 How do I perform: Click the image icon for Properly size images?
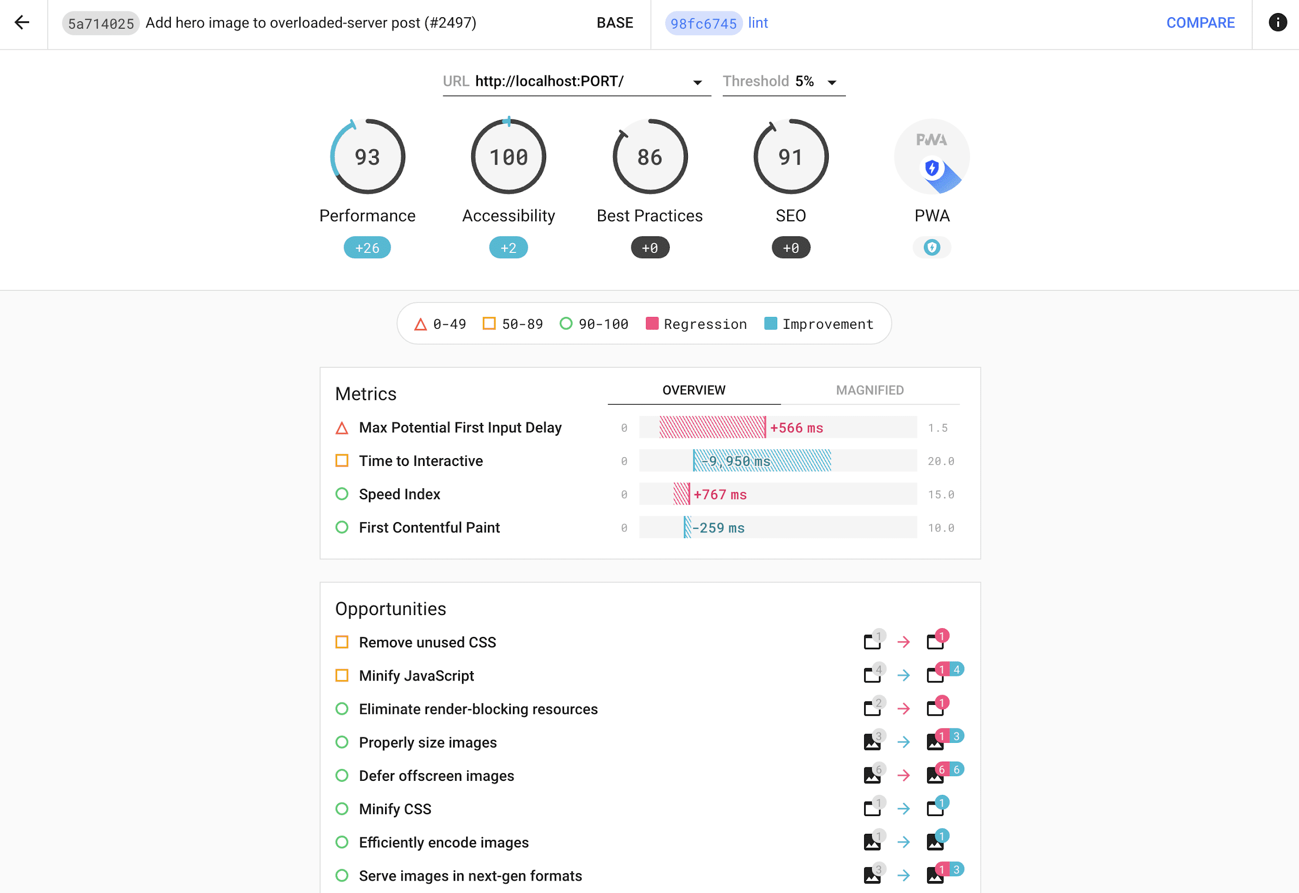[868, 742]
